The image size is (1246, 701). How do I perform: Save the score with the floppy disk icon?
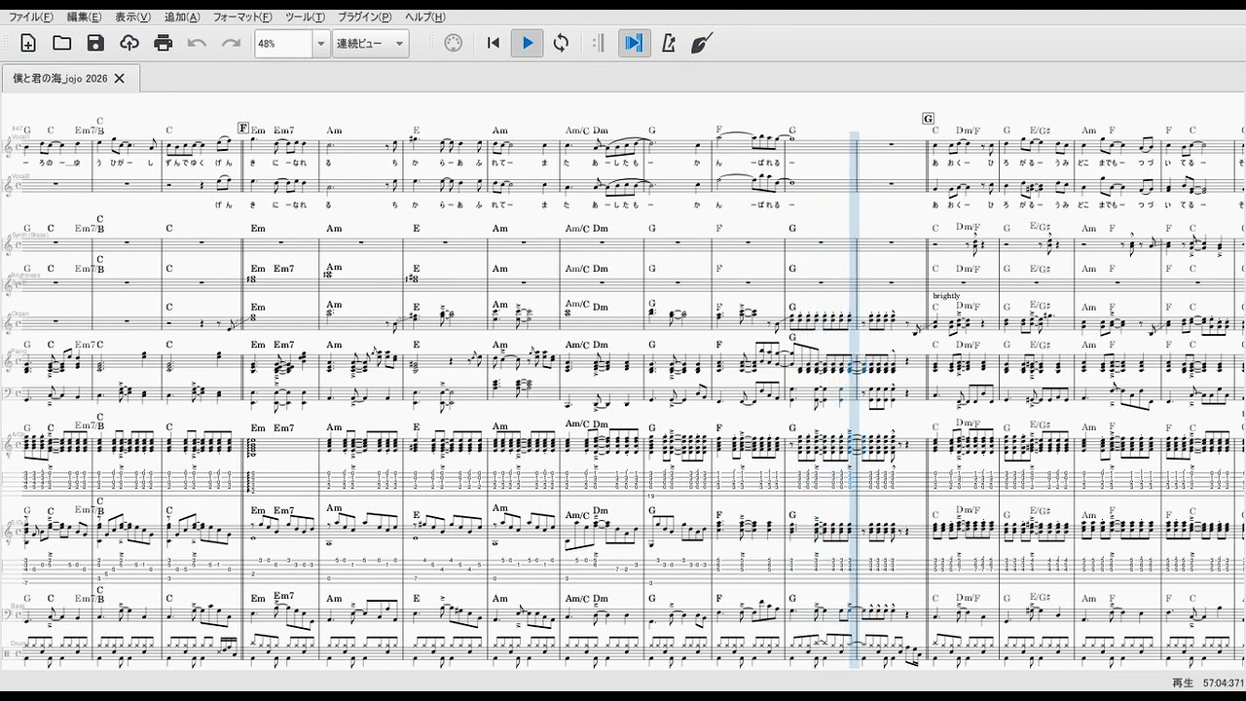[95, 43]
